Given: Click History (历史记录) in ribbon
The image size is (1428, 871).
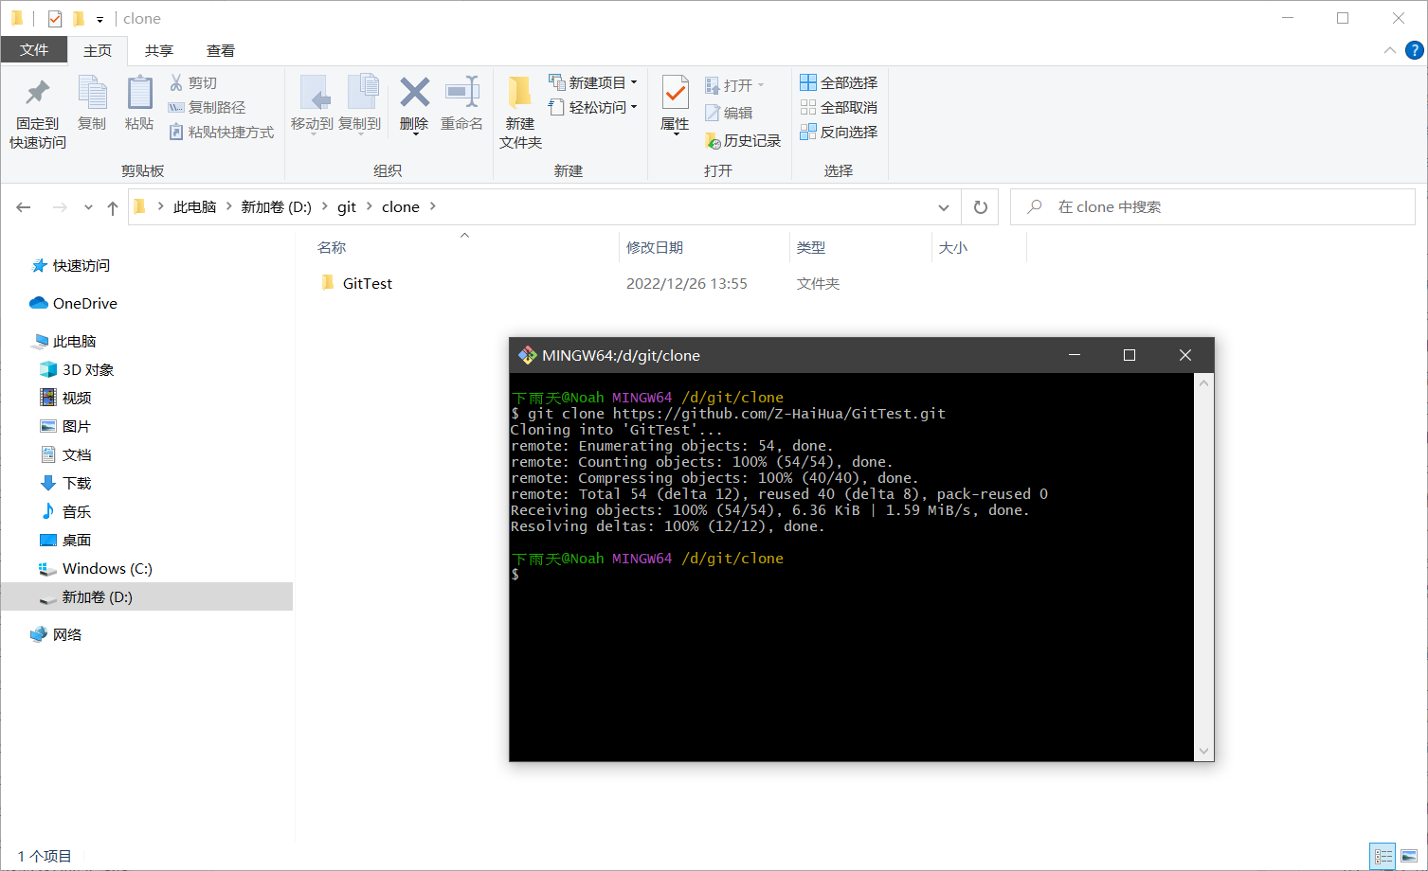Looking at the screenshot, I should tap(743, 141).
